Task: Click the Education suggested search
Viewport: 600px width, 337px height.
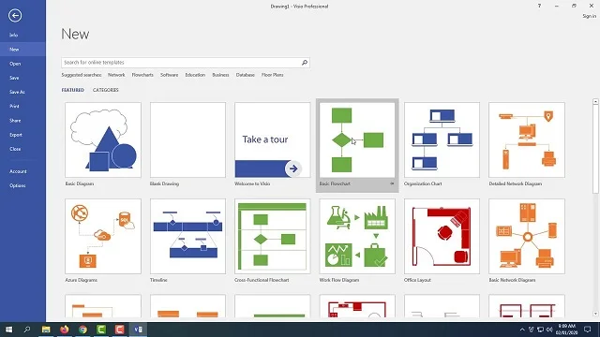Action: (195, 75)
